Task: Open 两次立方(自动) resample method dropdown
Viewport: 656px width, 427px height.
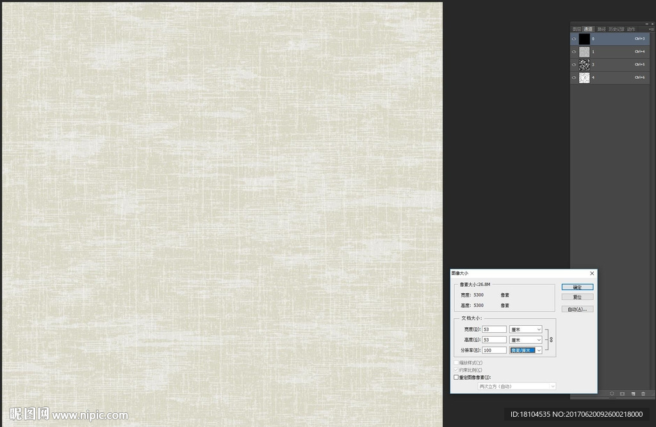Action: click(x=517, y=387)
